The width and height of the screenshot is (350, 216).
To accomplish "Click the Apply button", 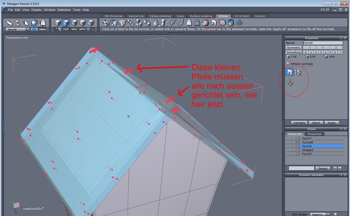I will click(332, 123).
